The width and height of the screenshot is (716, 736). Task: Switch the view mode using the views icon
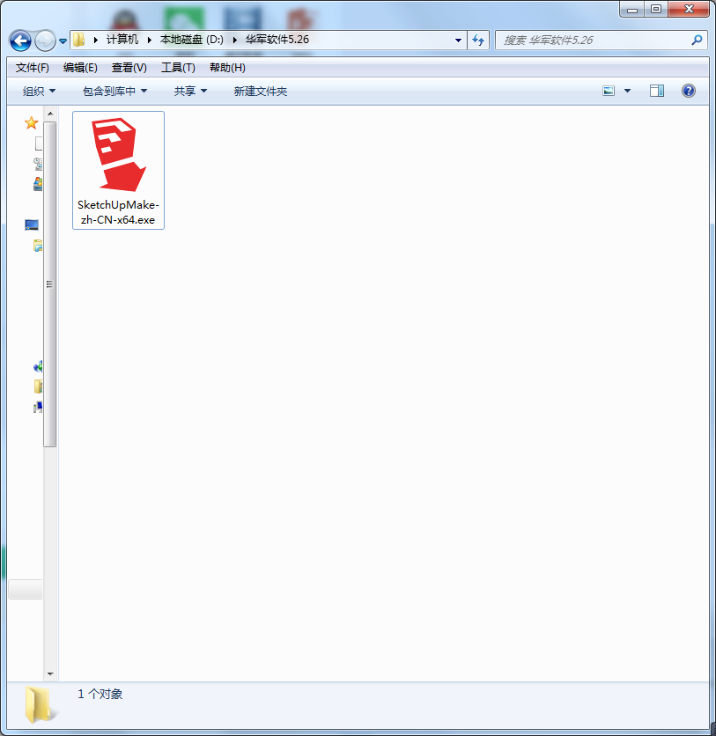click(x=609, y=90)
